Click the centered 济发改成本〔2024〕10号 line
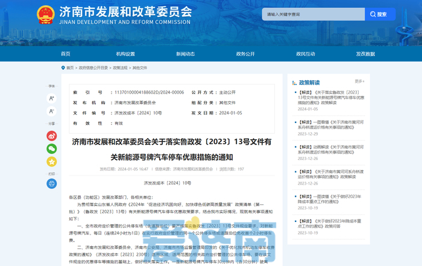This screenshot has height=266, width=422. coord(168,183)
